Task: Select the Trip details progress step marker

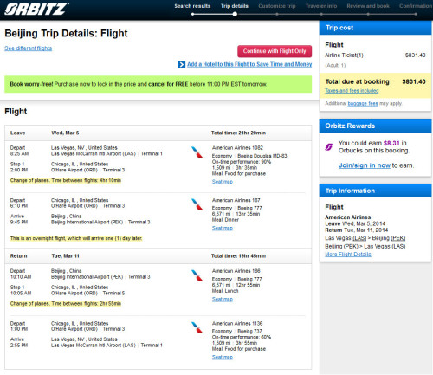Action: [x=235, y=14]
